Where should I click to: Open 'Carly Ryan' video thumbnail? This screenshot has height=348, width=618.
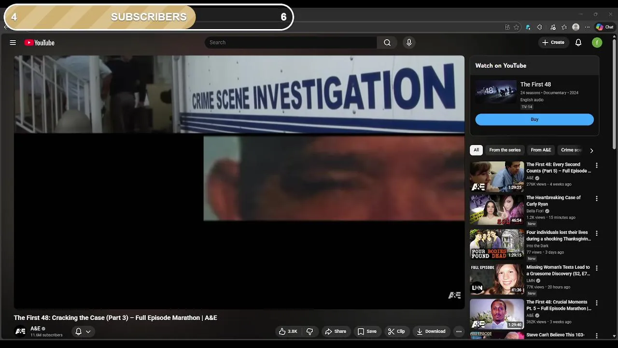(497, 210)
